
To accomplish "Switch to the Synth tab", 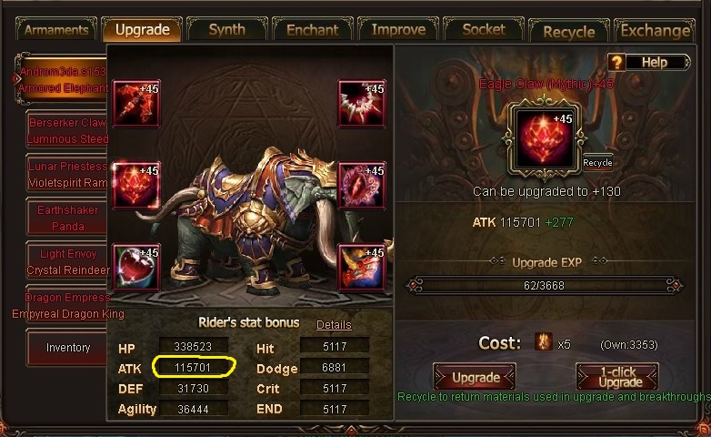I will pos(226,29).
